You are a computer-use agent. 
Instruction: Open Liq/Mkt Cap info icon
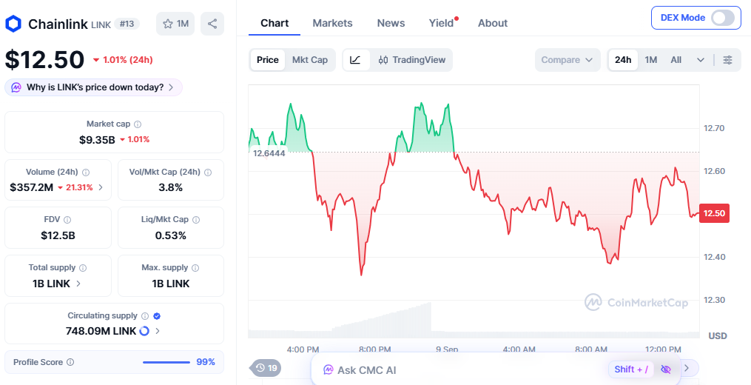(x=196, y=220)
